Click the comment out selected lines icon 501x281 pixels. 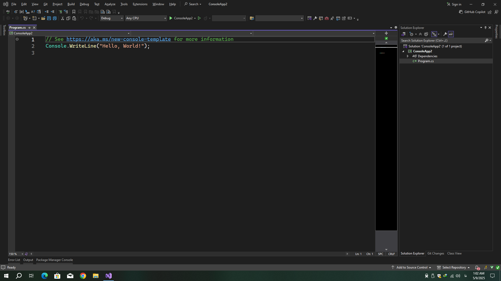60,12
